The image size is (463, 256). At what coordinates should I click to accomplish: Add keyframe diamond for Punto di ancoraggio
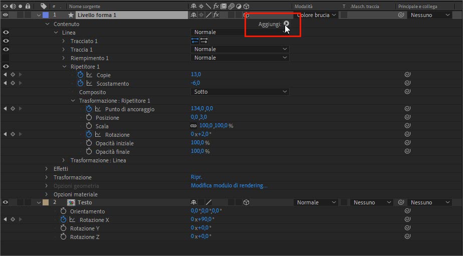click(x=13, y=109)
